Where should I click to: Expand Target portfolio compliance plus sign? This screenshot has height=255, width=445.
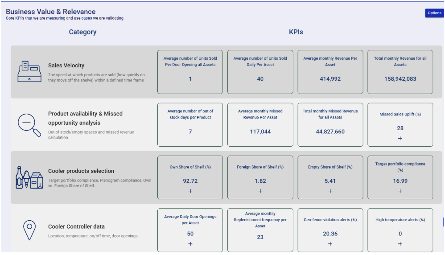(x=400, y=191)
